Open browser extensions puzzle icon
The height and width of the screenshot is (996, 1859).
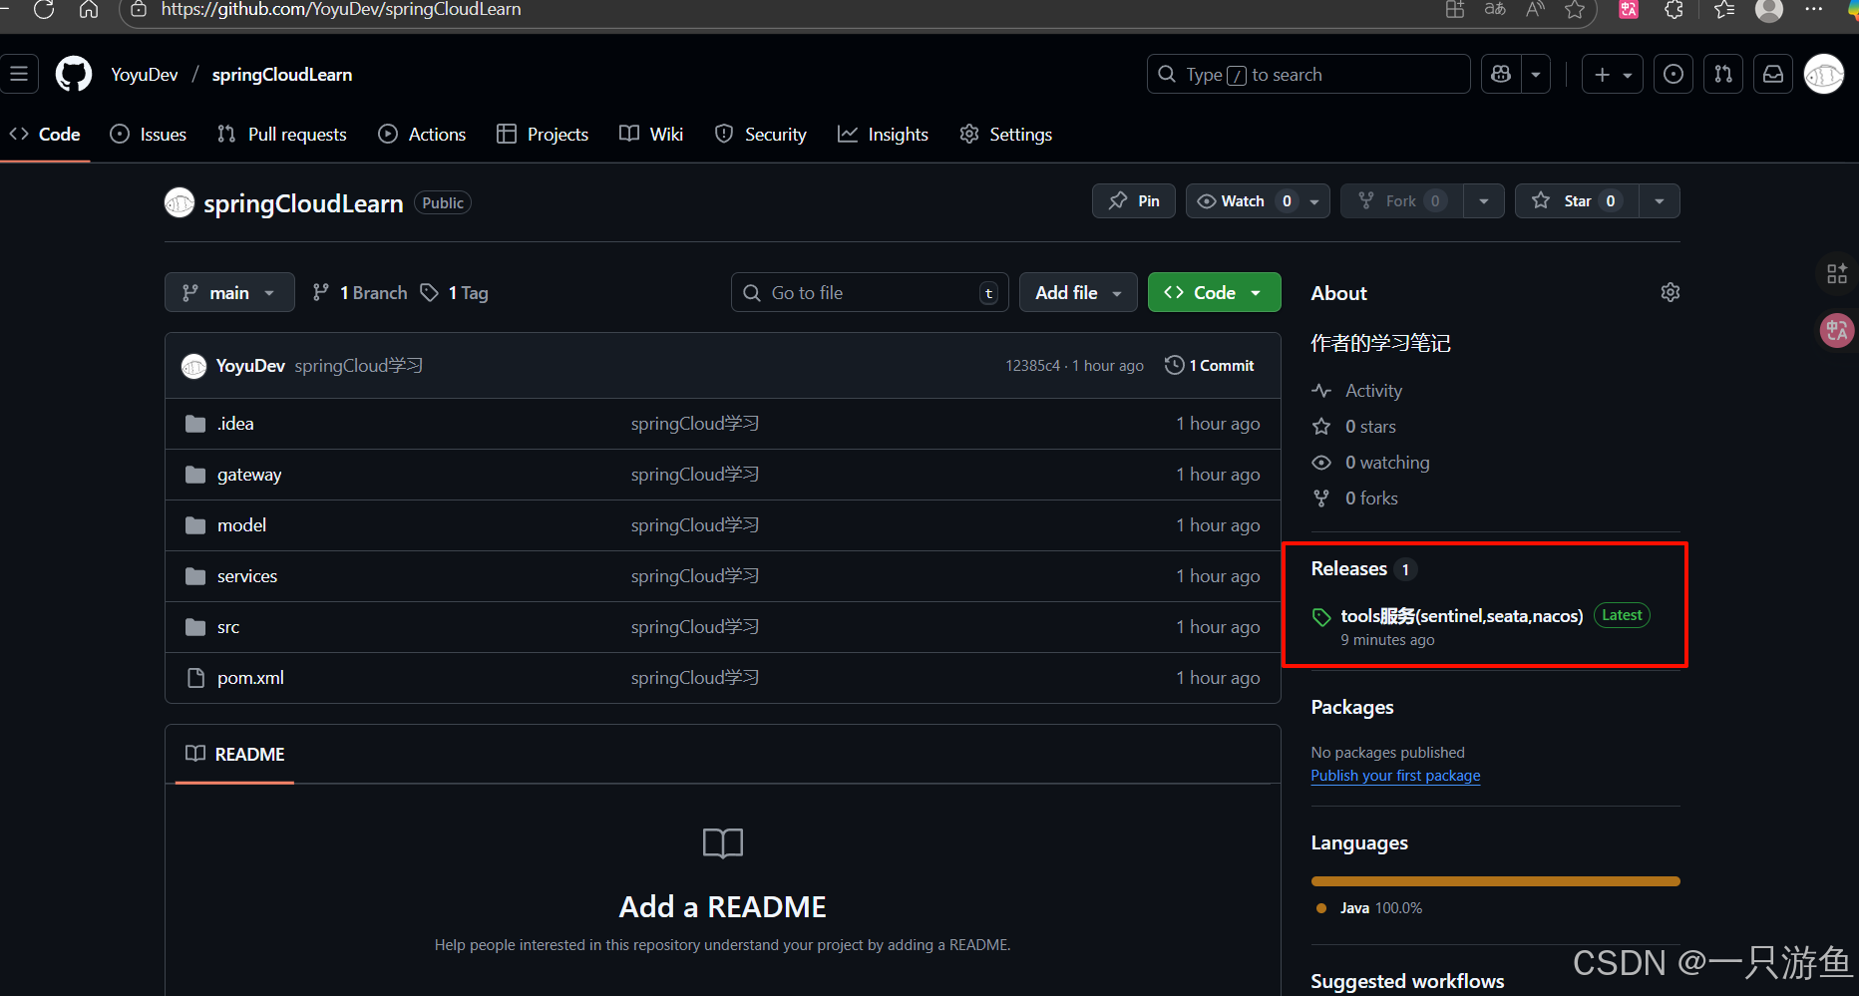1674,10
